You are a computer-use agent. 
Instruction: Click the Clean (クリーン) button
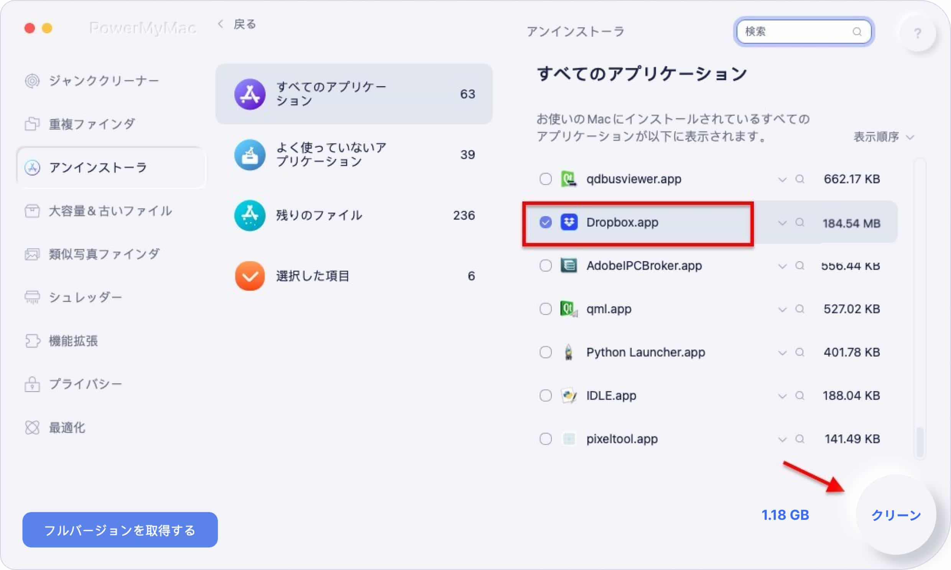(896, 515)
